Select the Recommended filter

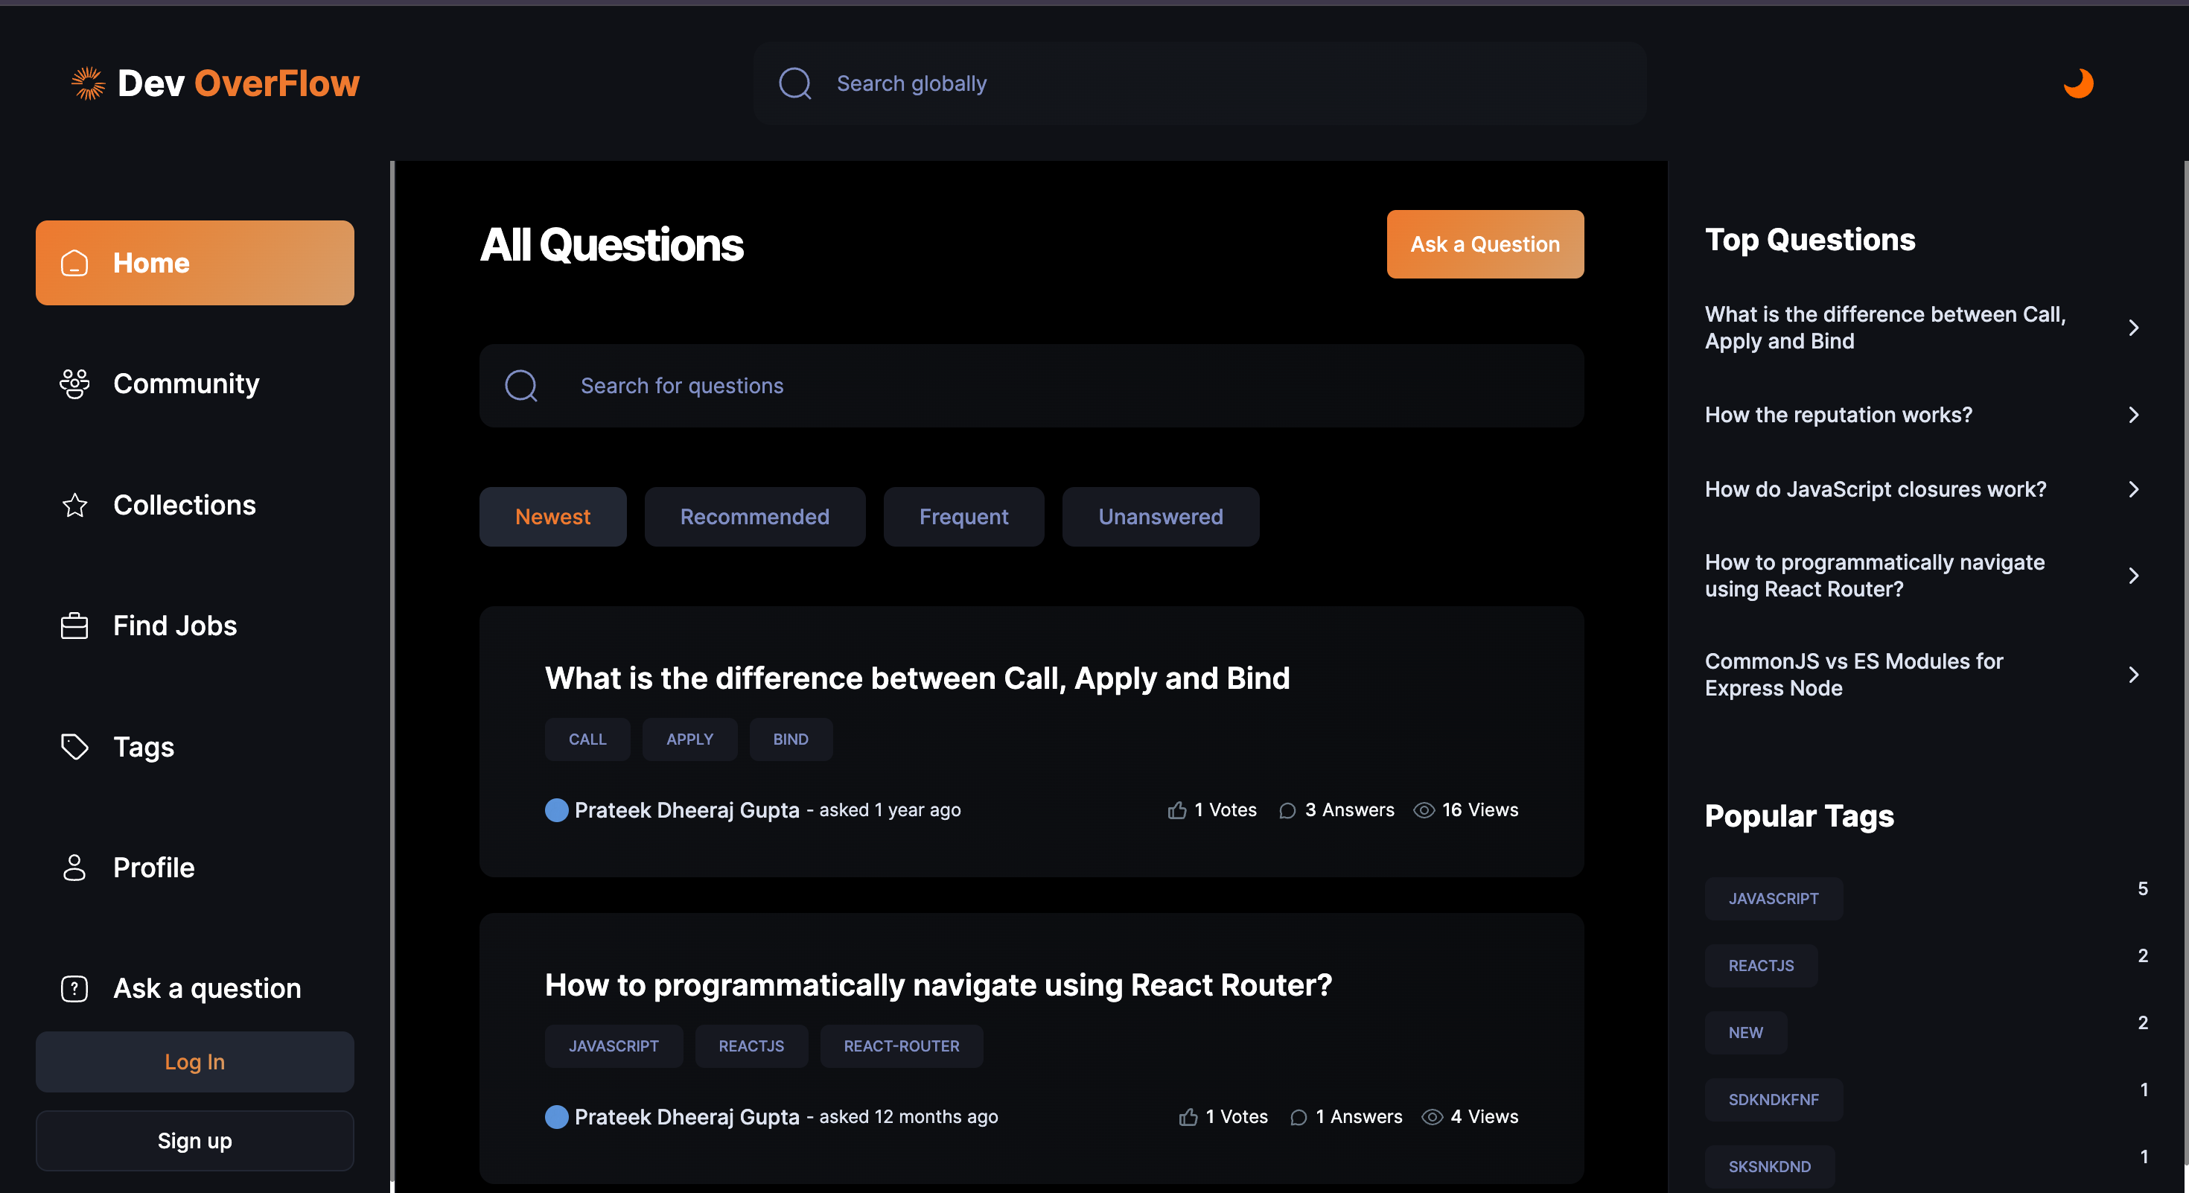coord(753,517)
